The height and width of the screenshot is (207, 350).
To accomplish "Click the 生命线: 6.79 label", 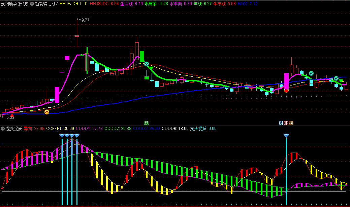I will point(131,4).
